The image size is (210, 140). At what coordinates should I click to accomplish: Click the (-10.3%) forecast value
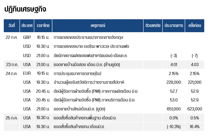coord(174,127)
